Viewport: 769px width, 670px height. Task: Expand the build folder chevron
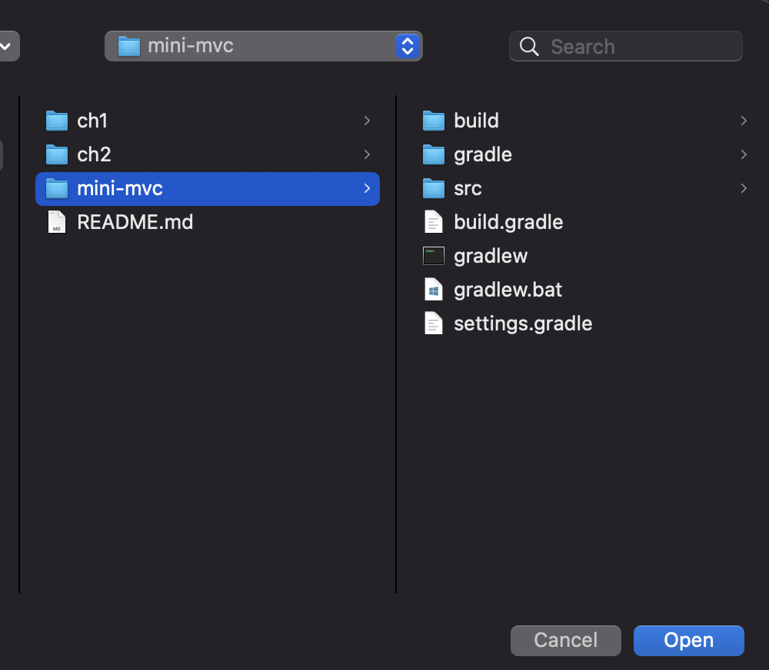tap(744, 121)
